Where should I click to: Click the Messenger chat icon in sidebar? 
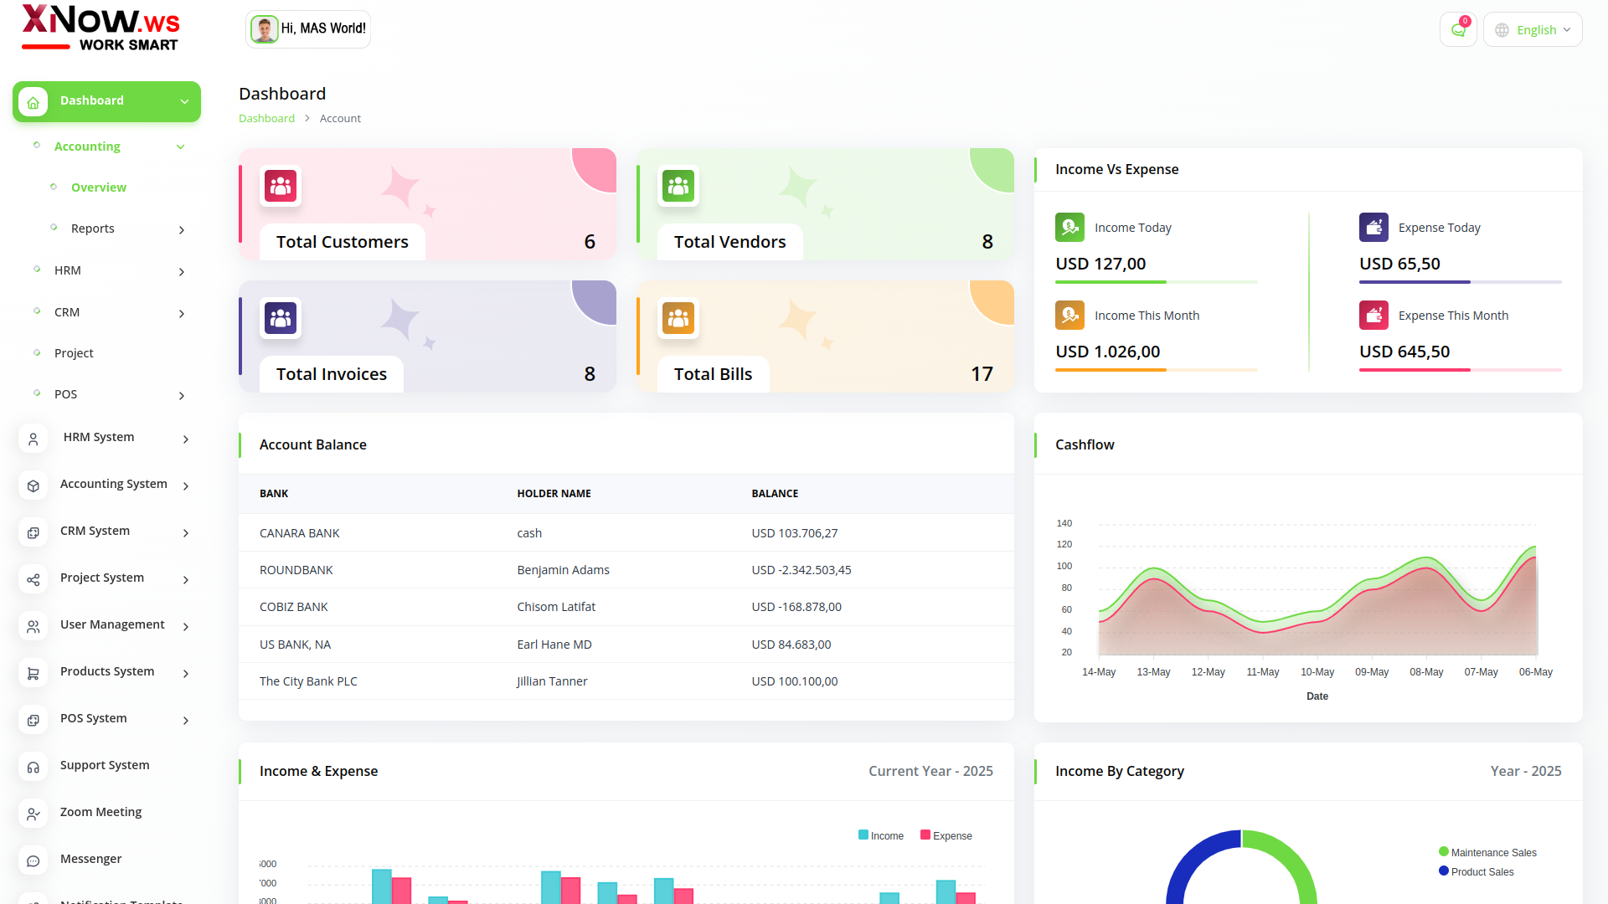pos(33,860)
